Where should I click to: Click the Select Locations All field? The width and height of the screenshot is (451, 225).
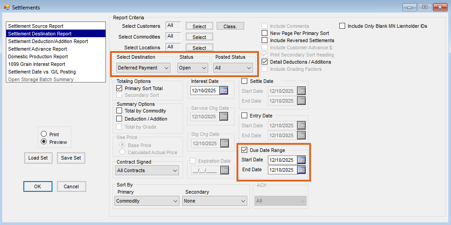tap(173, 47)
